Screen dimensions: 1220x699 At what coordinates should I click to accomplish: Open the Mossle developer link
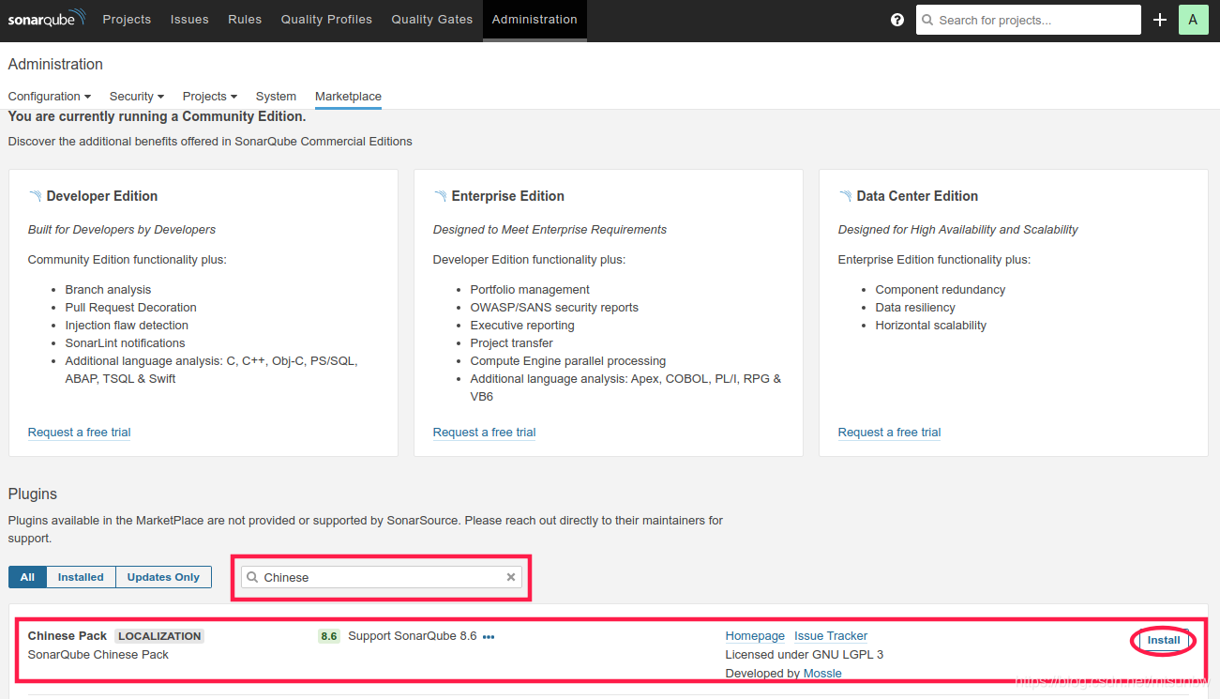click(822, 674)
